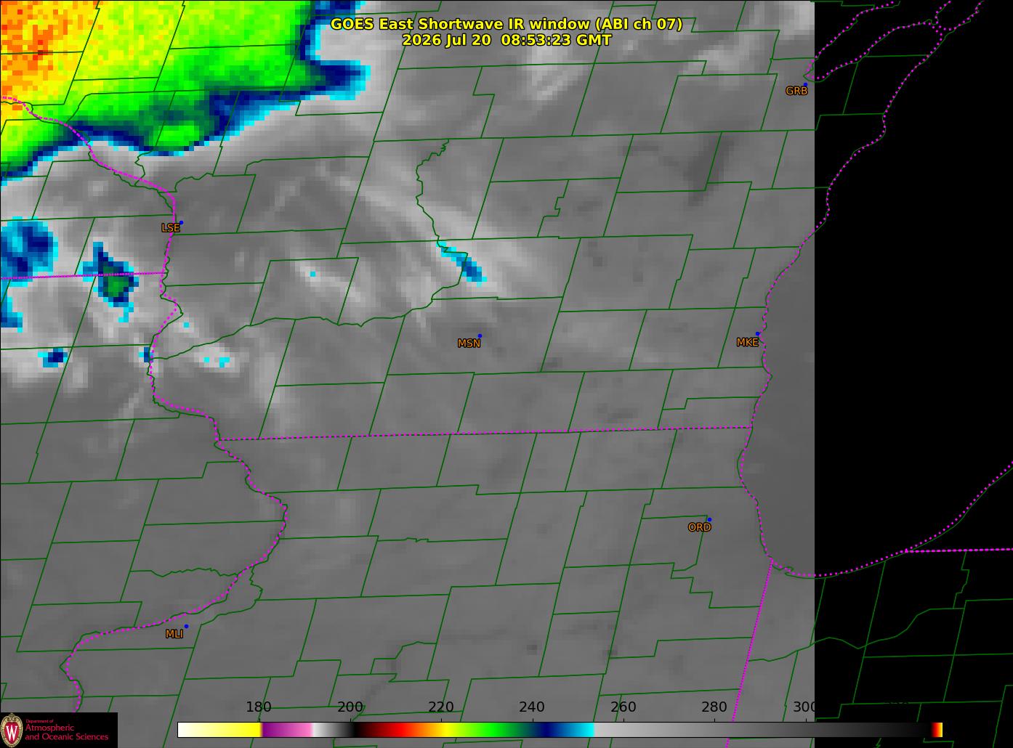The height and width of the screenshot is (748, 1013).
Task: Select the MSN station label
Action: [x=469, y=343]
